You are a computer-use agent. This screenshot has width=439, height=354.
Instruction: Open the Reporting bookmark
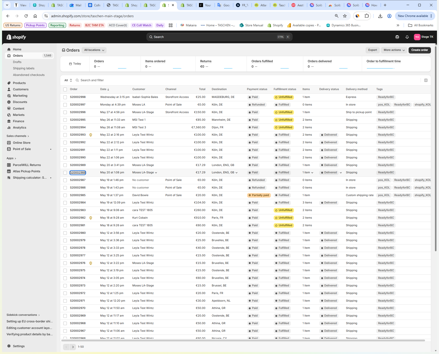click(x=57, y=25)
